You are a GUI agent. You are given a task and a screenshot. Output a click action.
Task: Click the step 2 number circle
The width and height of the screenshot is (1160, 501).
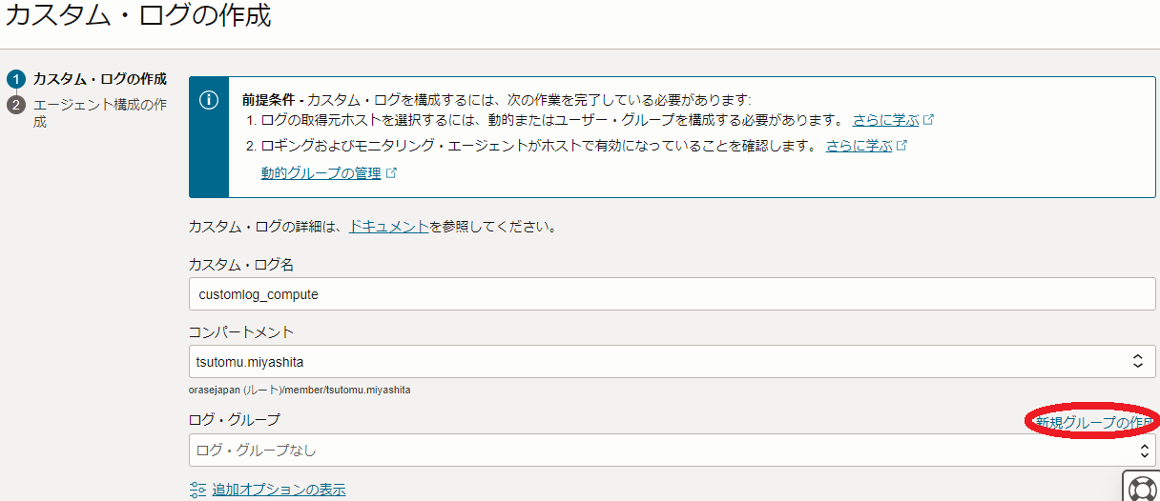coord(15,105)
